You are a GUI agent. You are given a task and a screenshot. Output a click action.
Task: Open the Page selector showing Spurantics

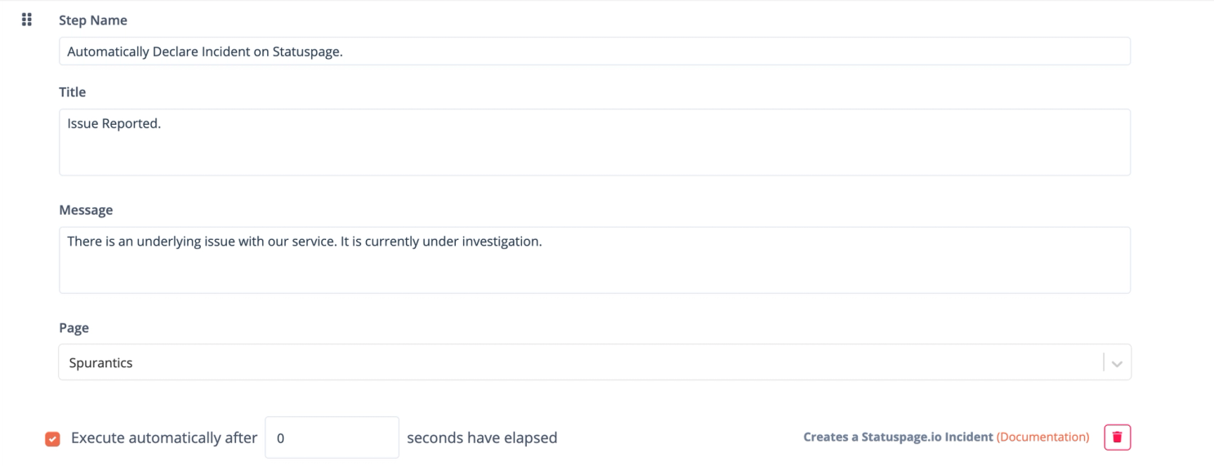tap(595, 362)
